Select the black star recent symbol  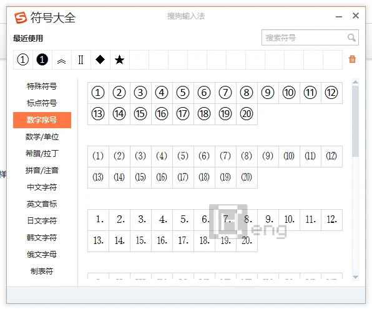[120, 60]
